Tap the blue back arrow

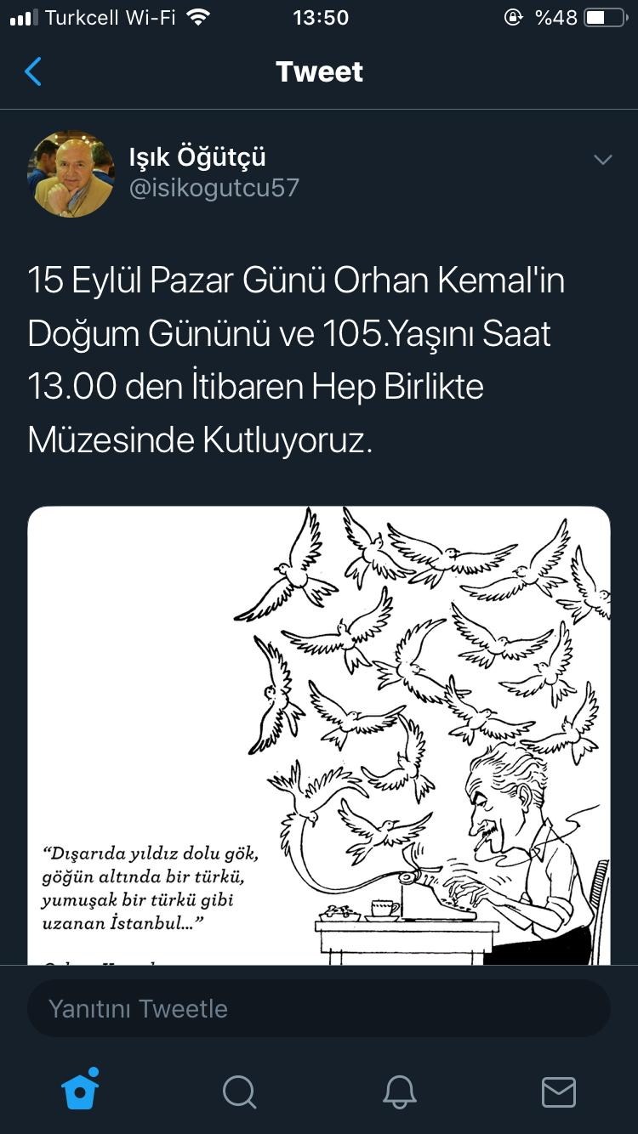click(33, 71)
